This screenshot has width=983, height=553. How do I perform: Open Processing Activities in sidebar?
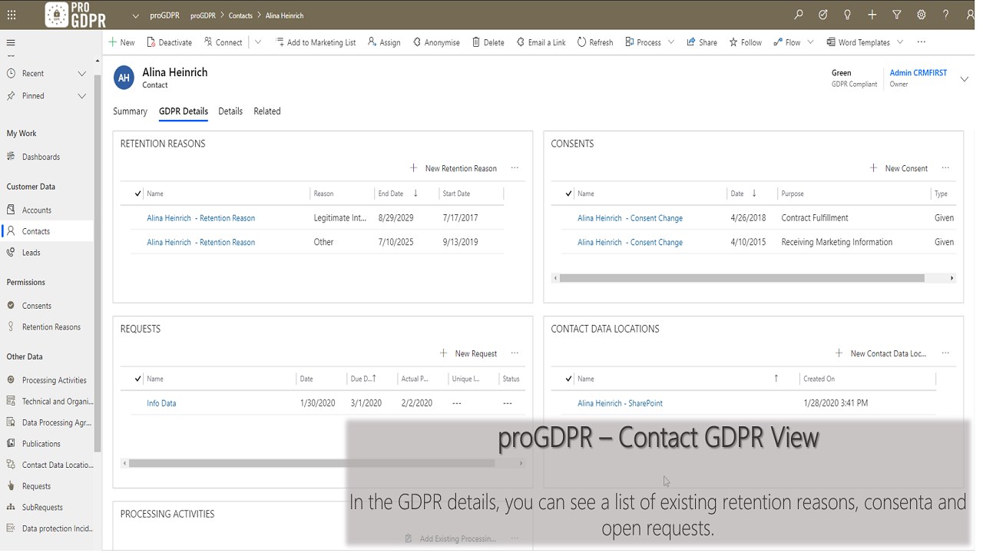point(54,380)
